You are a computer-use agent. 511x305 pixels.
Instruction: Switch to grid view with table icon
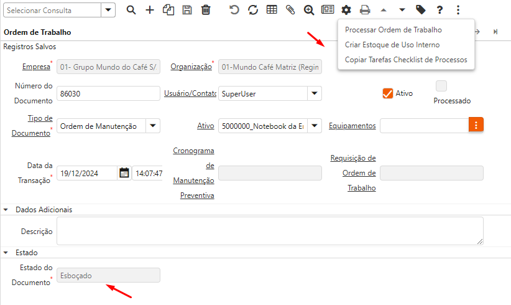pyautogui.click(x=272, y=10)
